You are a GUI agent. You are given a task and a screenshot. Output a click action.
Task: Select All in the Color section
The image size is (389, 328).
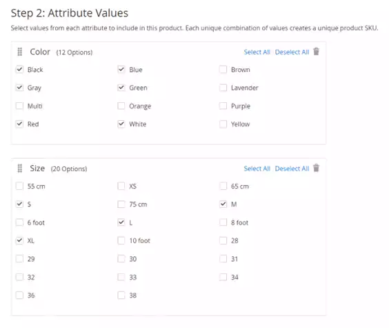(x=257, y=52)
